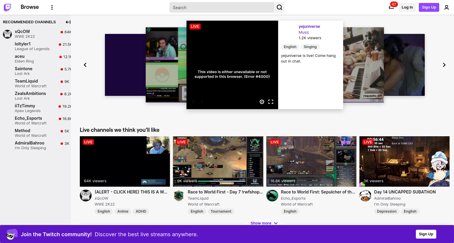Open 'Day 14 UNCAPPED SUBATHON' title
454x243 pixels.
pyautogui.click(x=405, y=192)
